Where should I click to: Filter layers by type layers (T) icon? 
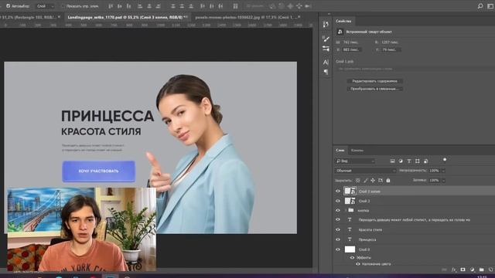[409, 161]
